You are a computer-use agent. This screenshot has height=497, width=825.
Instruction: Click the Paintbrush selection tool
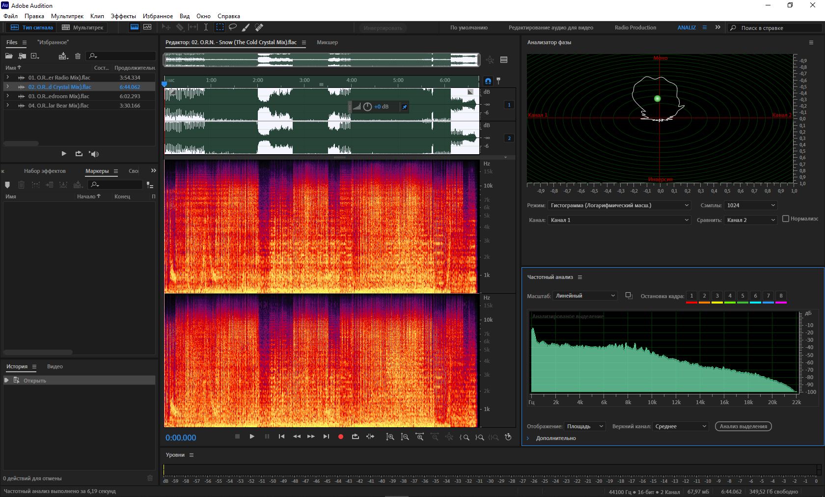[246, 28]
